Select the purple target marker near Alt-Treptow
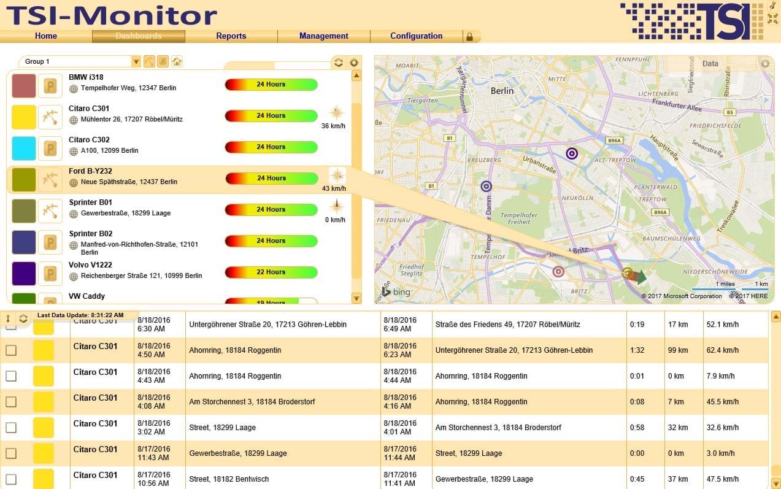 click(572, 153)
